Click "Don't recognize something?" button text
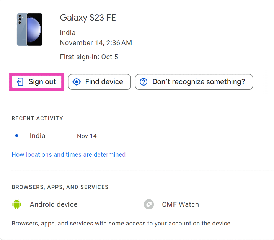Screen dimensions: 274x240 coord(198,82)
